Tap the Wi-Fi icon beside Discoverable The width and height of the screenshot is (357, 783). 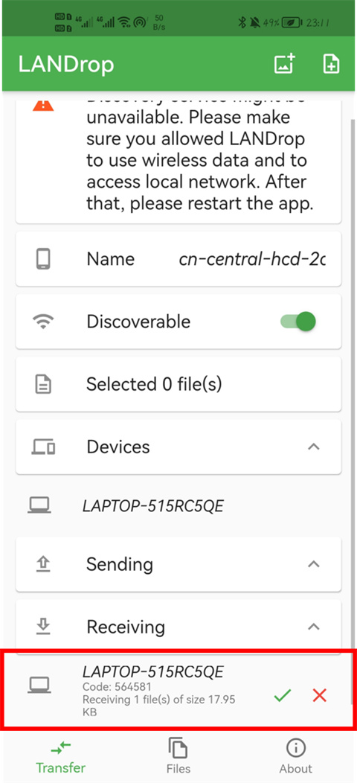coord(43,322)
